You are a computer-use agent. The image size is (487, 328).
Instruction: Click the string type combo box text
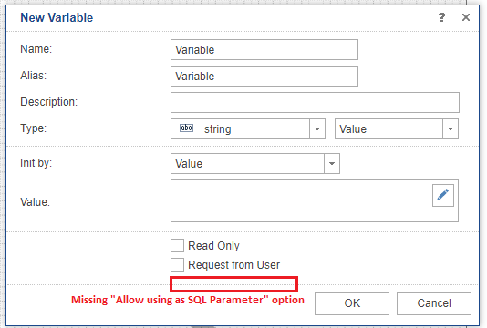click(217, 129)
